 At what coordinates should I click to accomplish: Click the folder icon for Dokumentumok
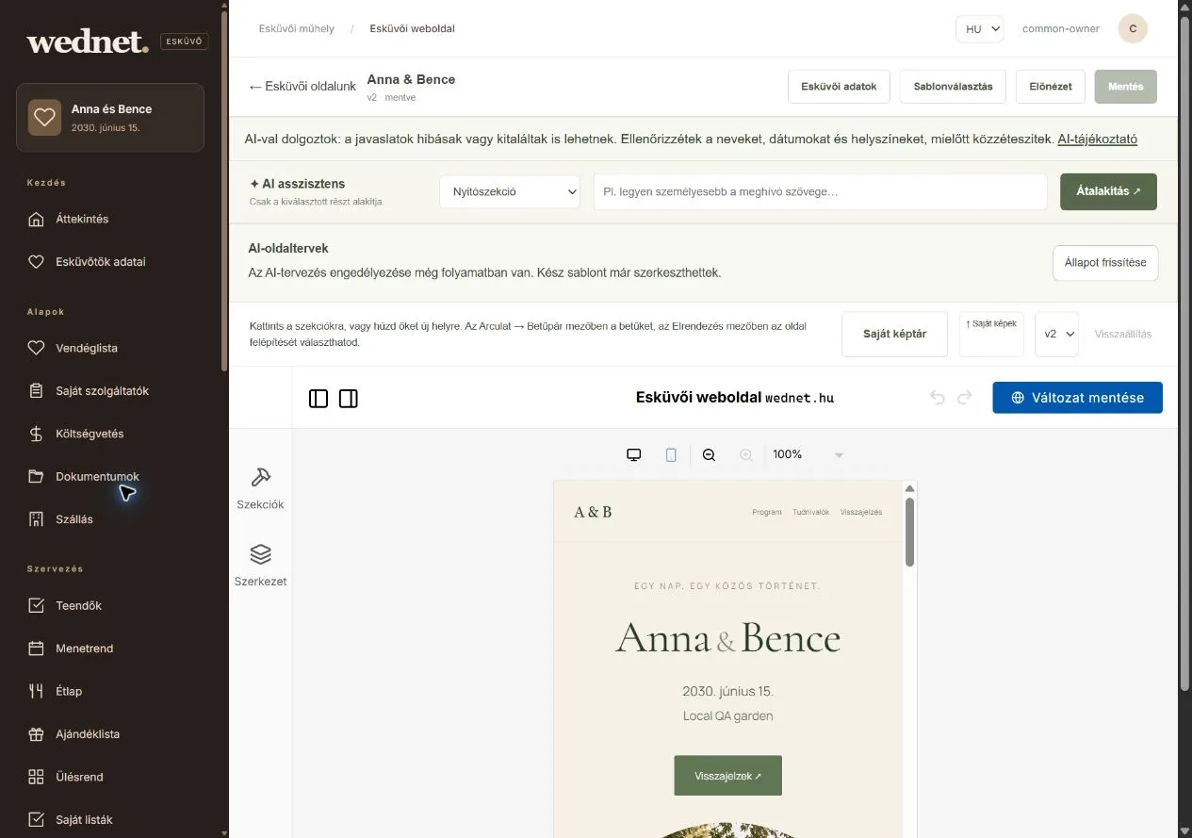[36, 477]
